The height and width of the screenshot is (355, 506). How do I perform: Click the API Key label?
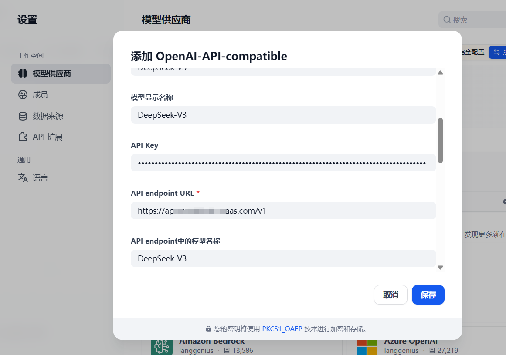pyautogui.click(x=145, y=146)
